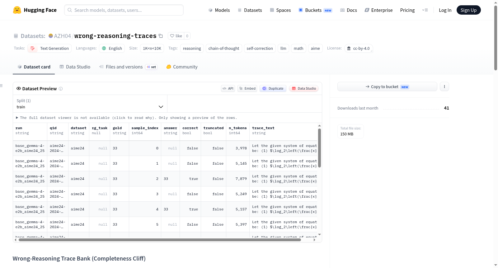The width and height of the screenshot is (498, 268).
Task: Open the Files and versions tab
Action: click(128, 67)
